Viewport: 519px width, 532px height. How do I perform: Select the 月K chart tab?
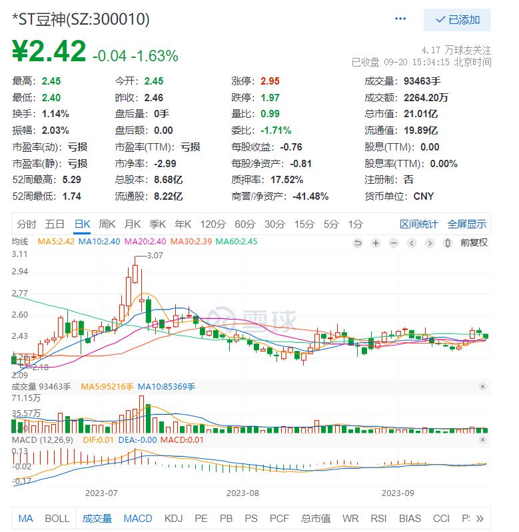tap(133, 224)
